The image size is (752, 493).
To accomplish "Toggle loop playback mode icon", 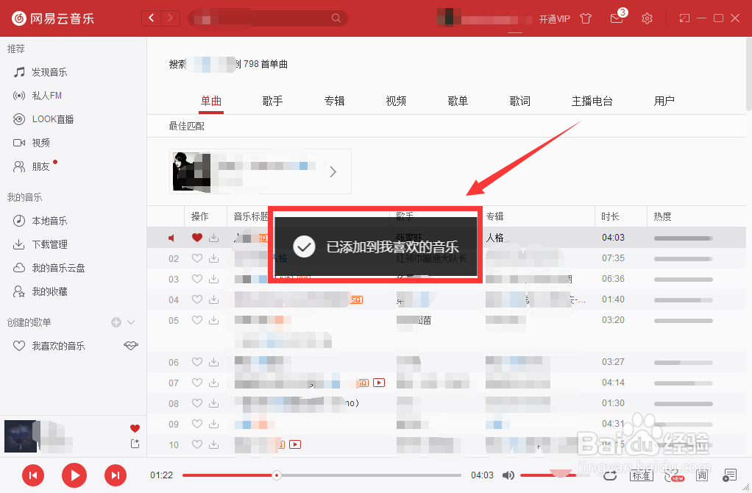I will coord(610,475).
